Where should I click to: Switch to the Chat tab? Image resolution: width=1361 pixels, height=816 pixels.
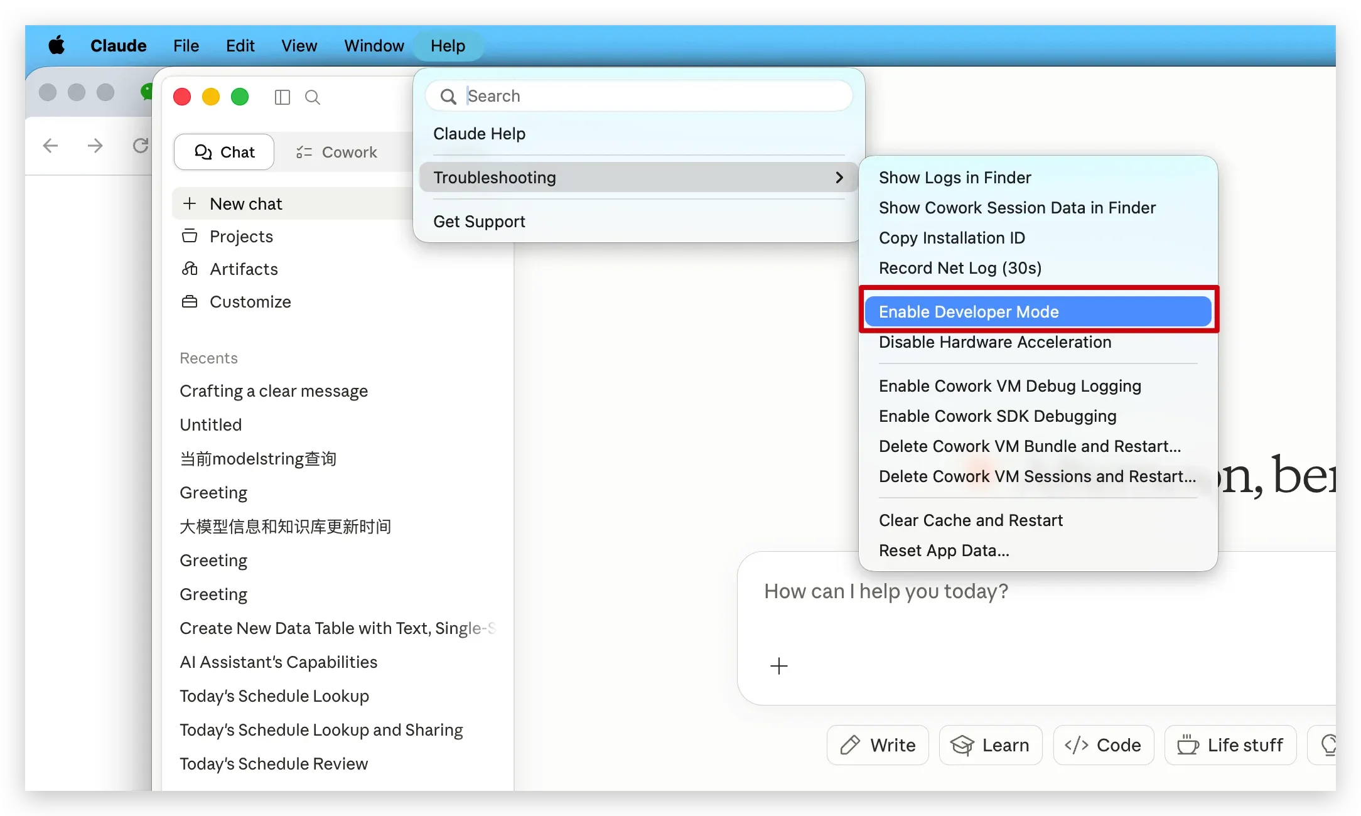(x=224, y=152)
